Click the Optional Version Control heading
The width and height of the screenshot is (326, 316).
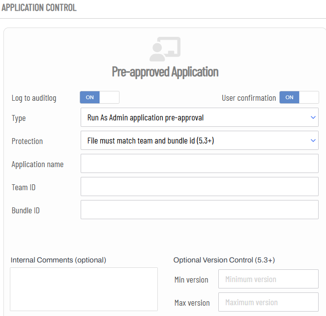pyautogui.click(x=224, y=260)
